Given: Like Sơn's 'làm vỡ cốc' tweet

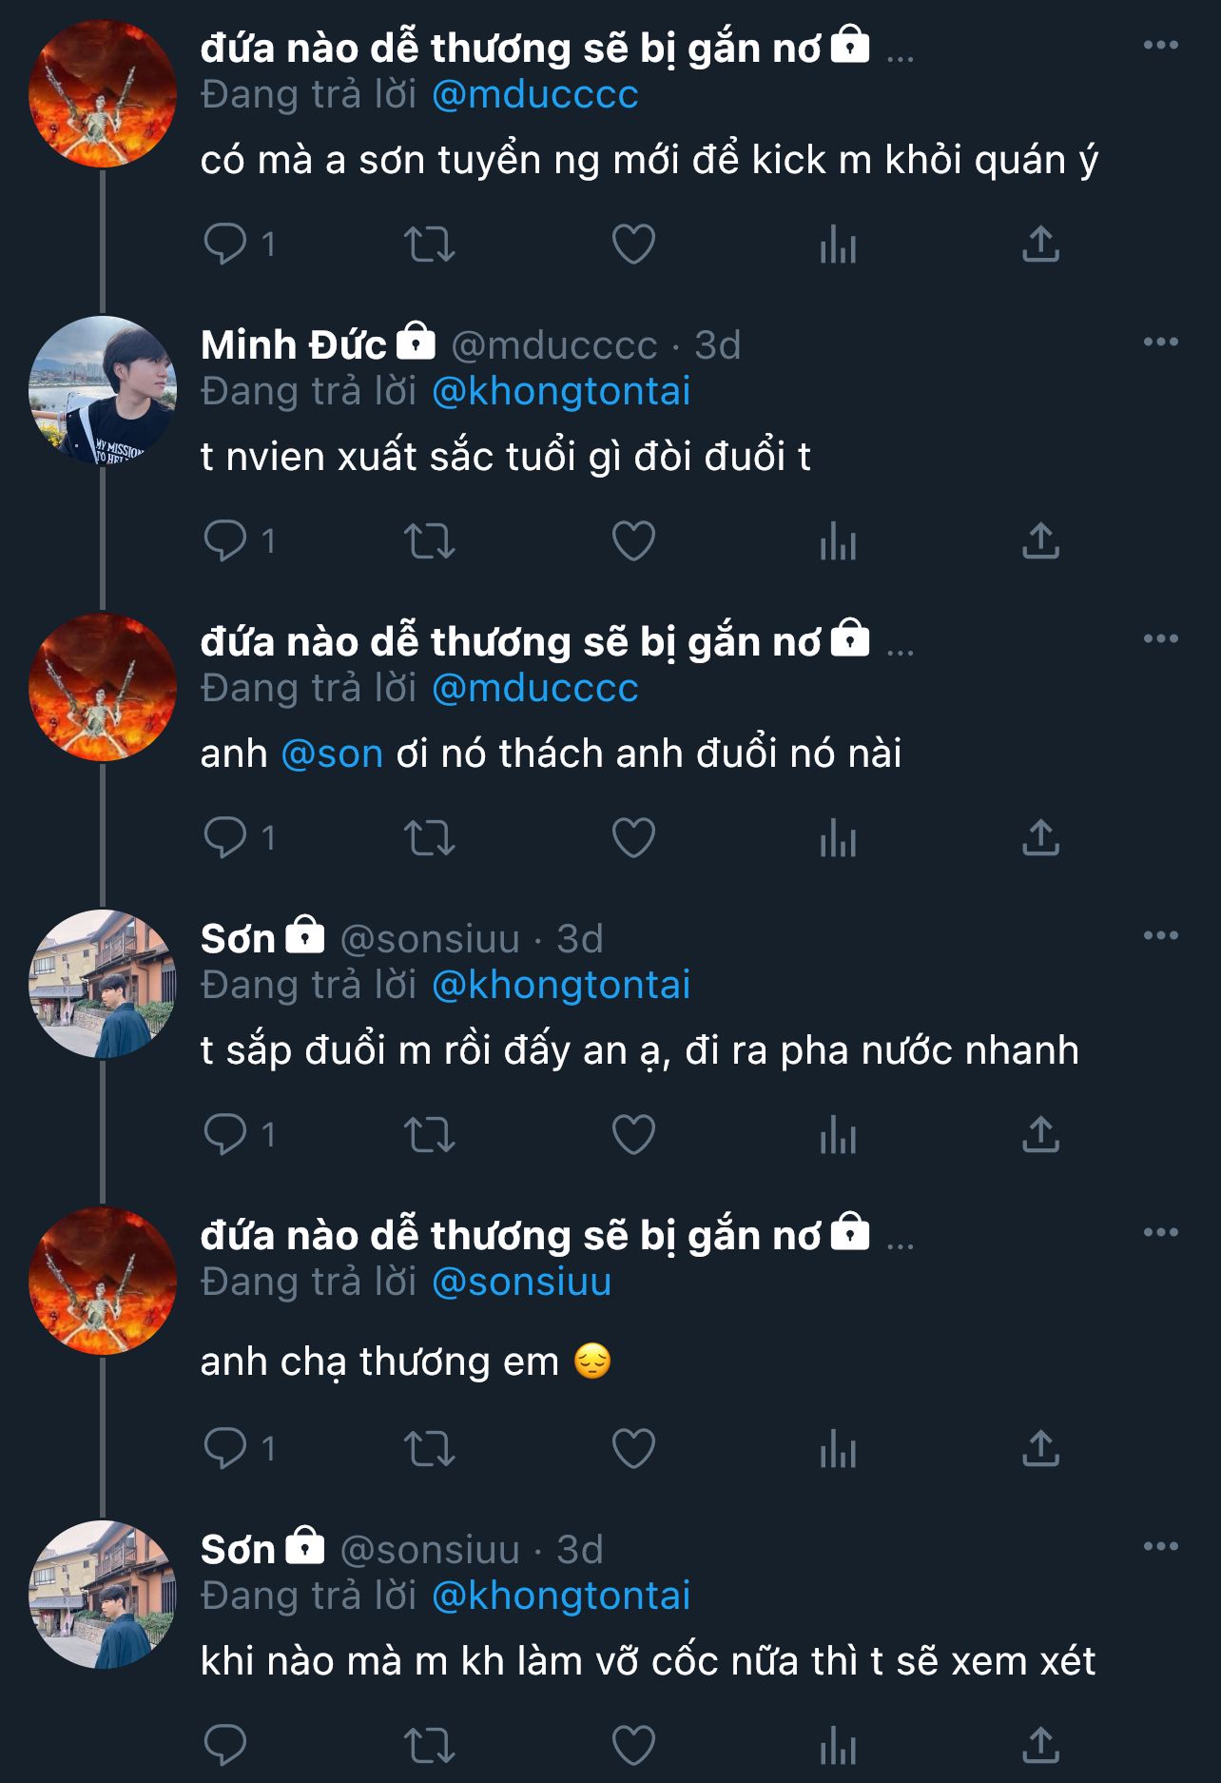Looking at the screenshot, I should click(633, 1745).
